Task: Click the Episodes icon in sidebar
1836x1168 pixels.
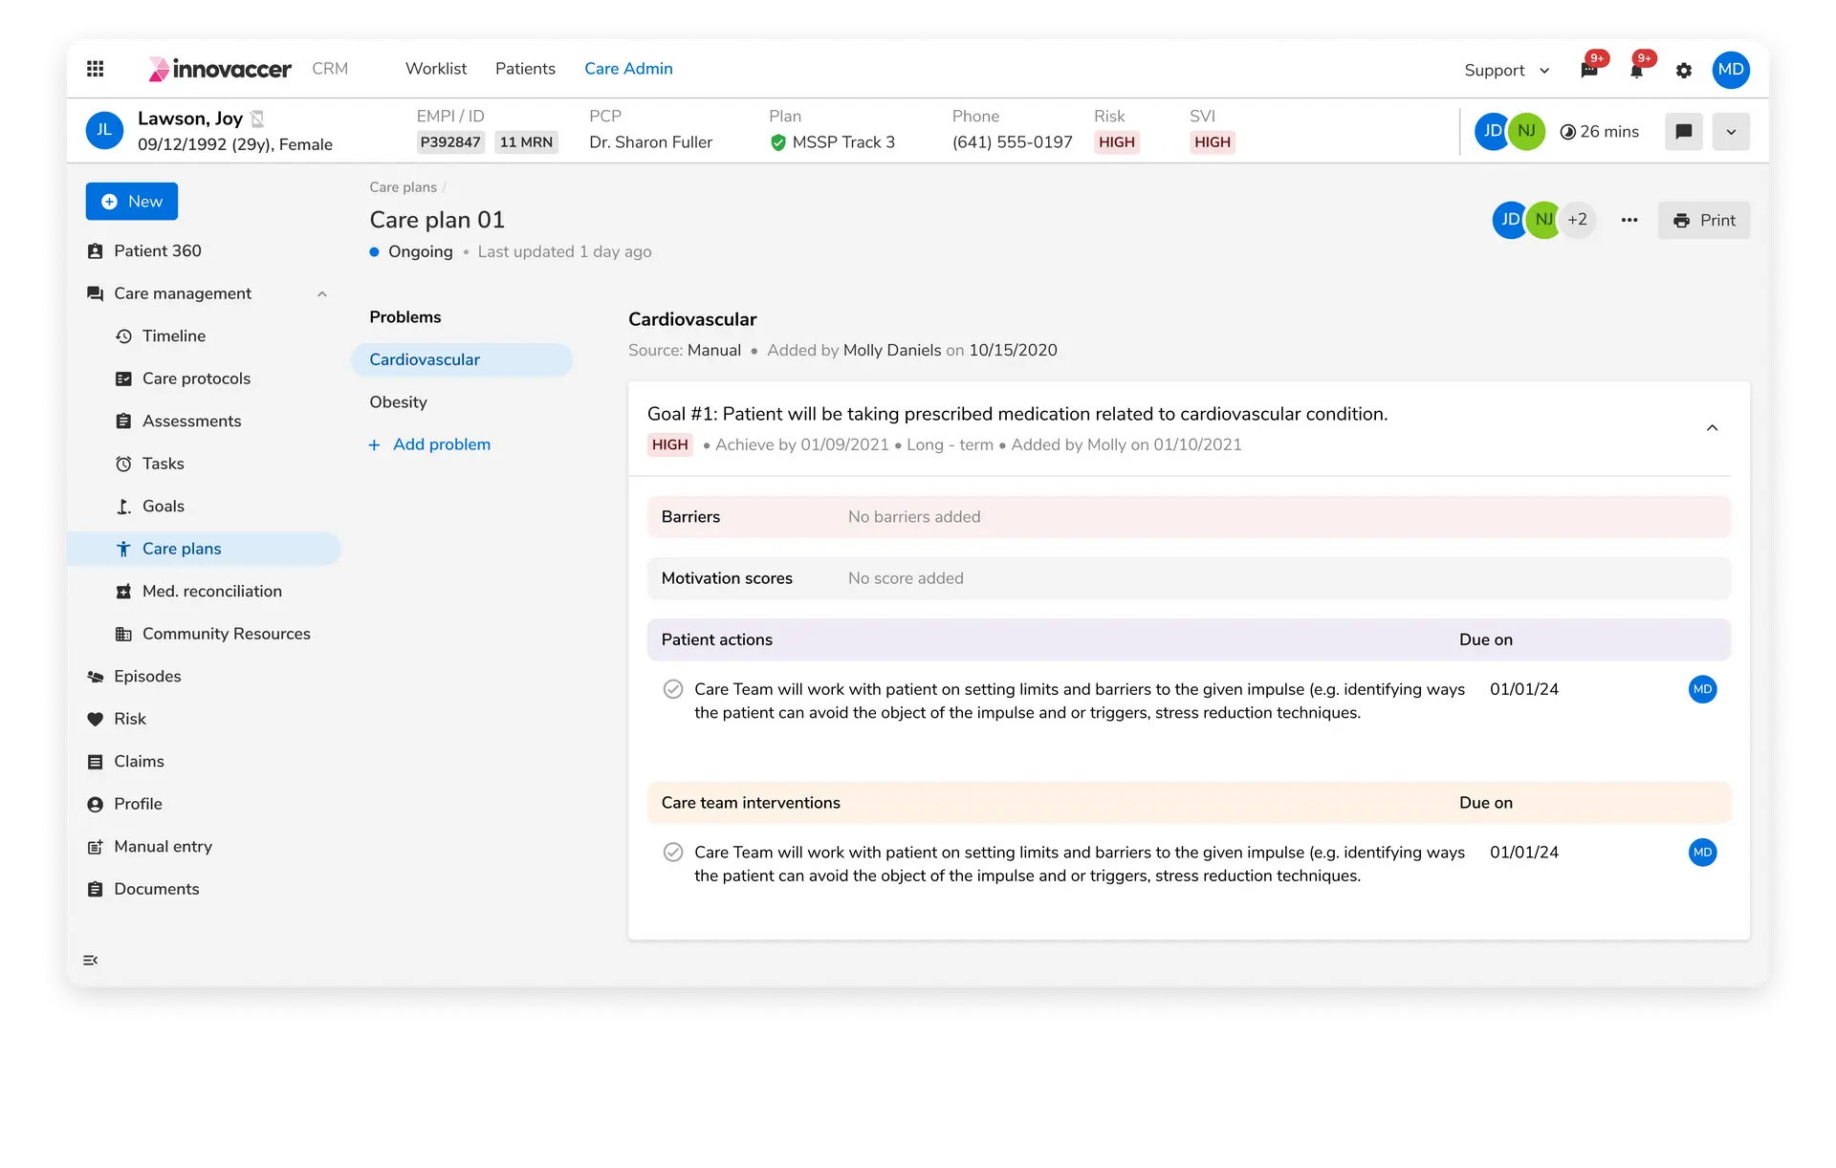Action: 95,677
